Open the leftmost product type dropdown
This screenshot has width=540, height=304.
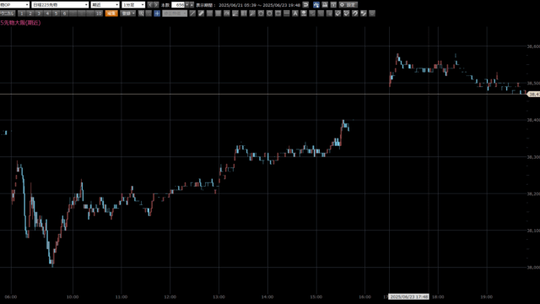14,5
